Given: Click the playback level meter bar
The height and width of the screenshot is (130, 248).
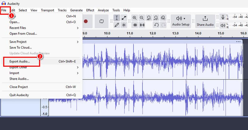Looking at the screenshot, I should [x=238, y=25].
